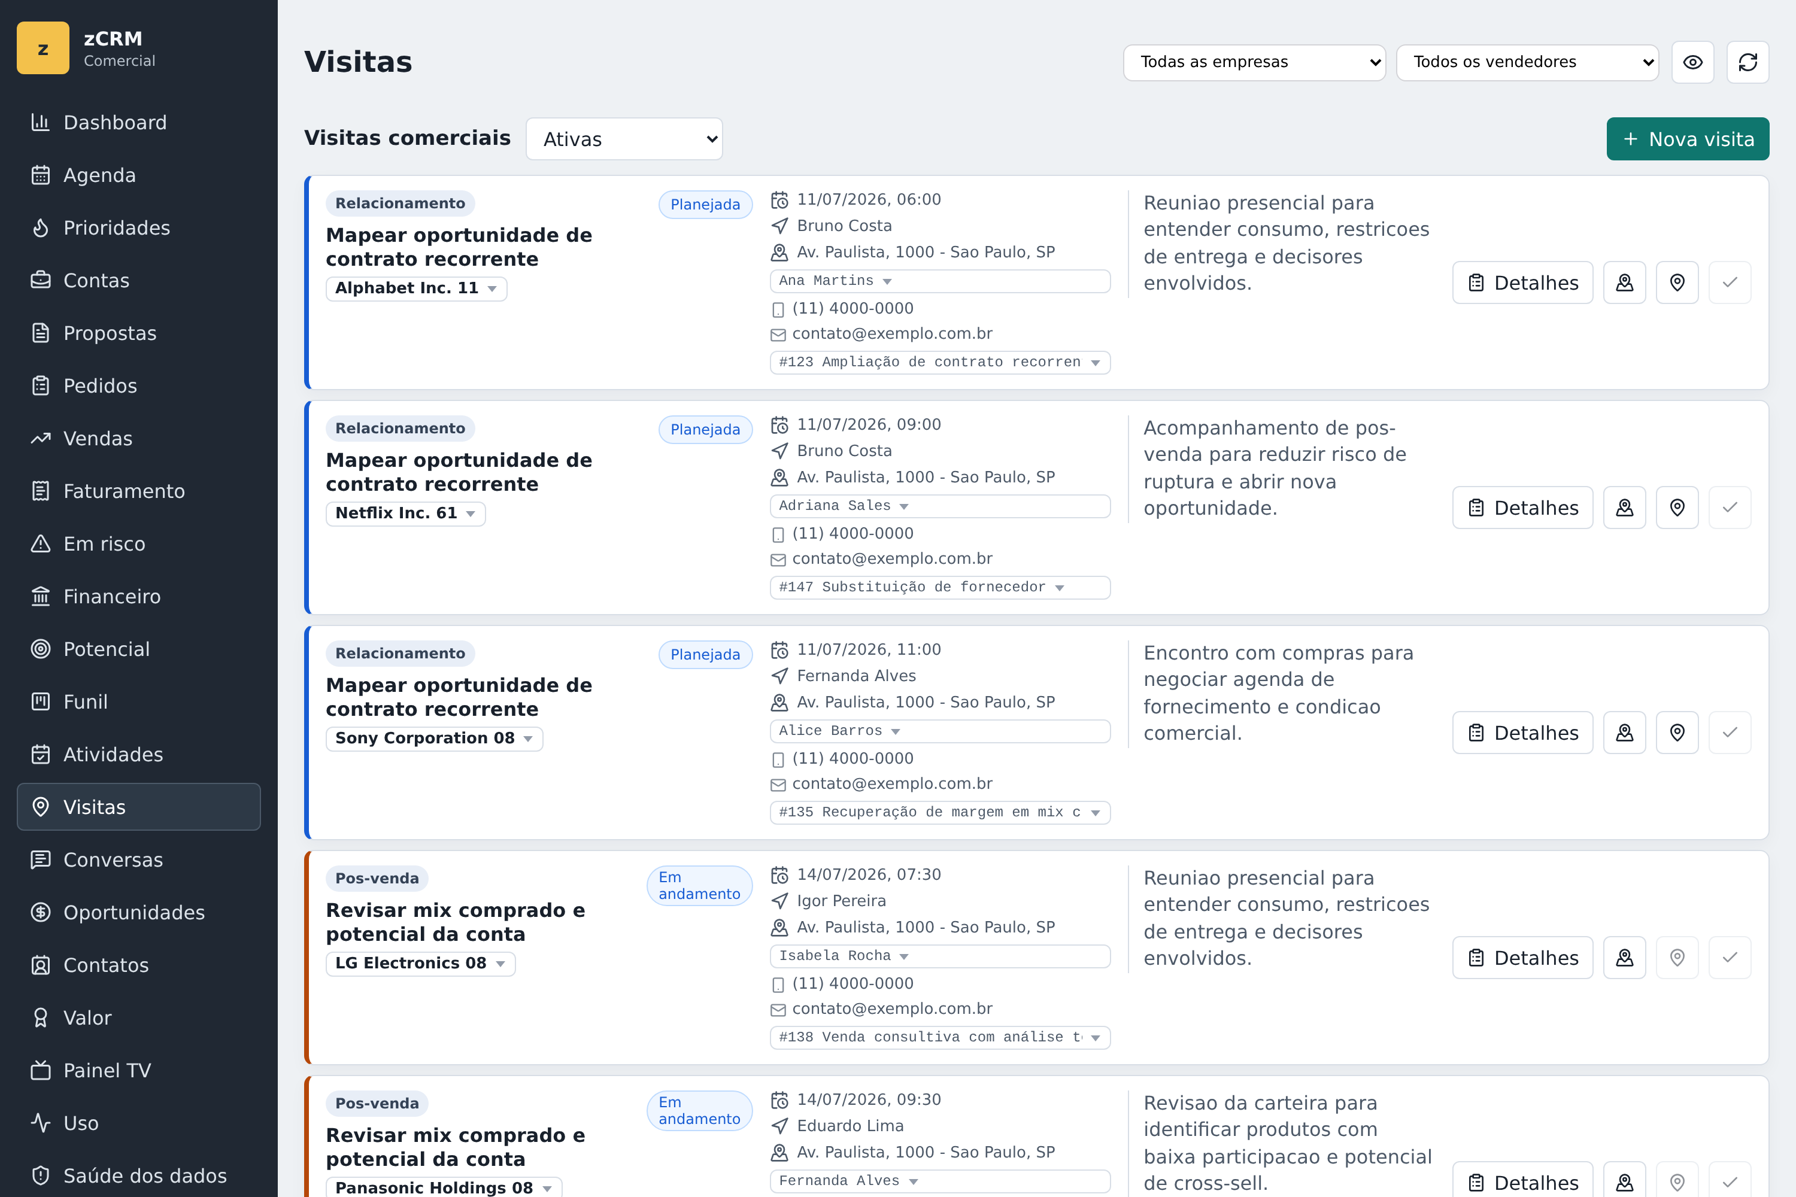Click the contact icon on Netflix Inc. 61 card

tap(1624, 508)
